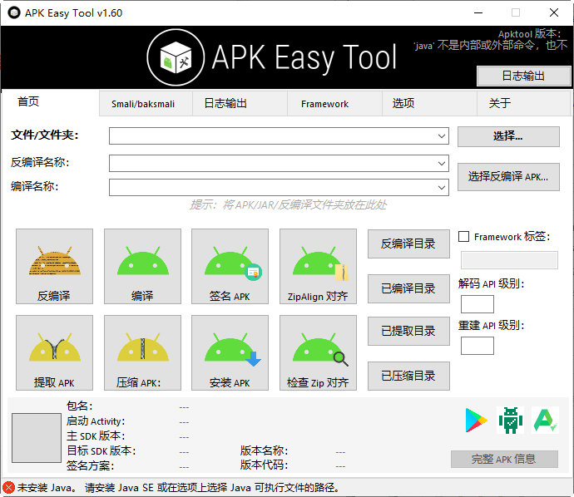Screen dimensions: 574x497
Task: Open the 已编译目录 folder button
Action: [x=408, y=289]
